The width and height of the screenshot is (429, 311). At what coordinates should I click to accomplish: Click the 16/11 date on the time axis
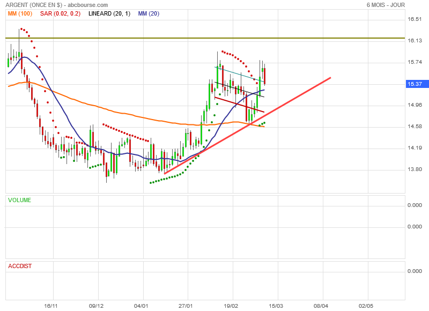tap(51, 306)
